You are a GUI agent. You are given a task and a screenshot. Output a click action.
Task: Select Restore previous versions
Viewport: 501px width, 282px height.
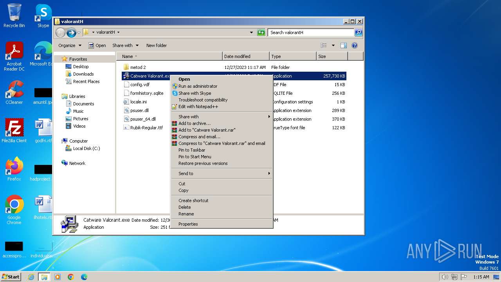[222, 163]
